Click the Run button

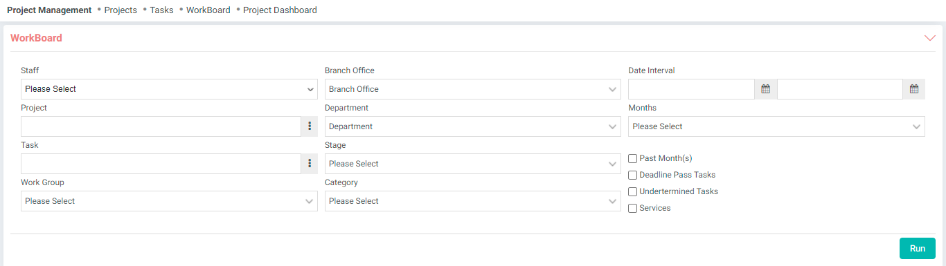918,249
